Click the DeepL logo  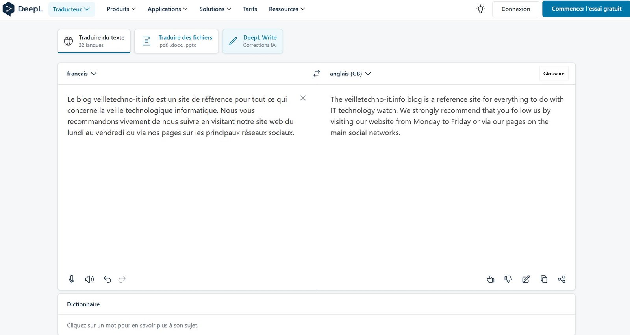(22, 9)
